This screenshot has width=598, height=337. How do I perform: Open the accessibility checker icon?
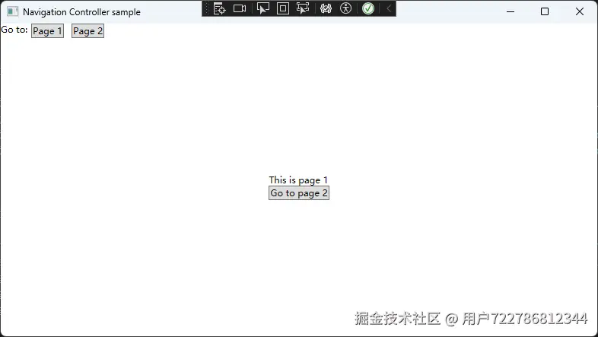click(x=345, y=8)
